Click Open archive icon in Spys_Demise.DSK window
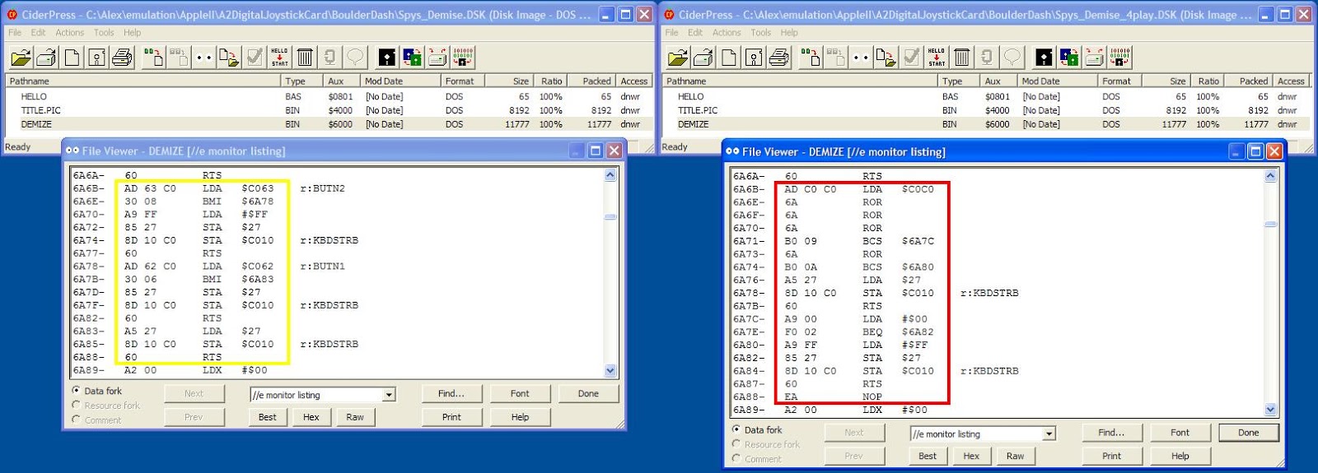 coord(21,57)
